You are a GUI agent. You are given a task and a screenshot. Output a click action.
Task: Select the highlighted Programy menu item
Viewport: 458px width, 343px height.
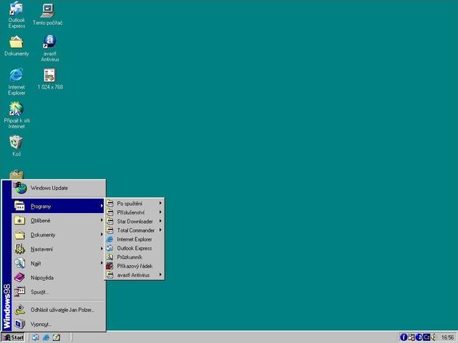point(58,206)
